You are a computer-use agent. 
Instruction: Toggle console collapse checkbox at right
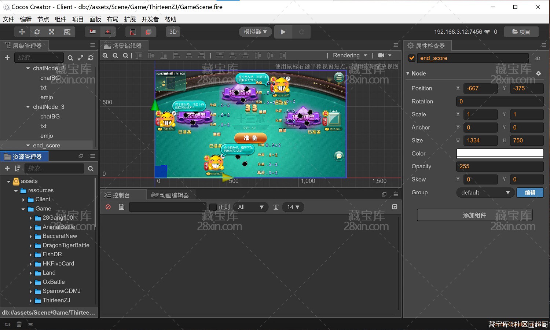pyautogui.click(x=395, y=207)
